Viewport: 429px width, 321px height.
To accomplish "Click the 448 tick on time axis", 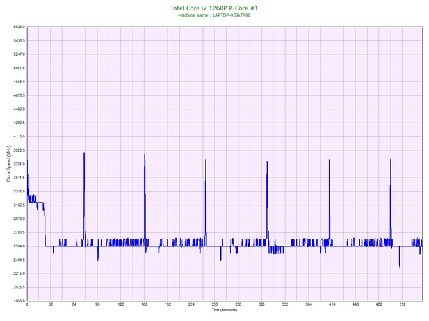I will tap(355, 304).
